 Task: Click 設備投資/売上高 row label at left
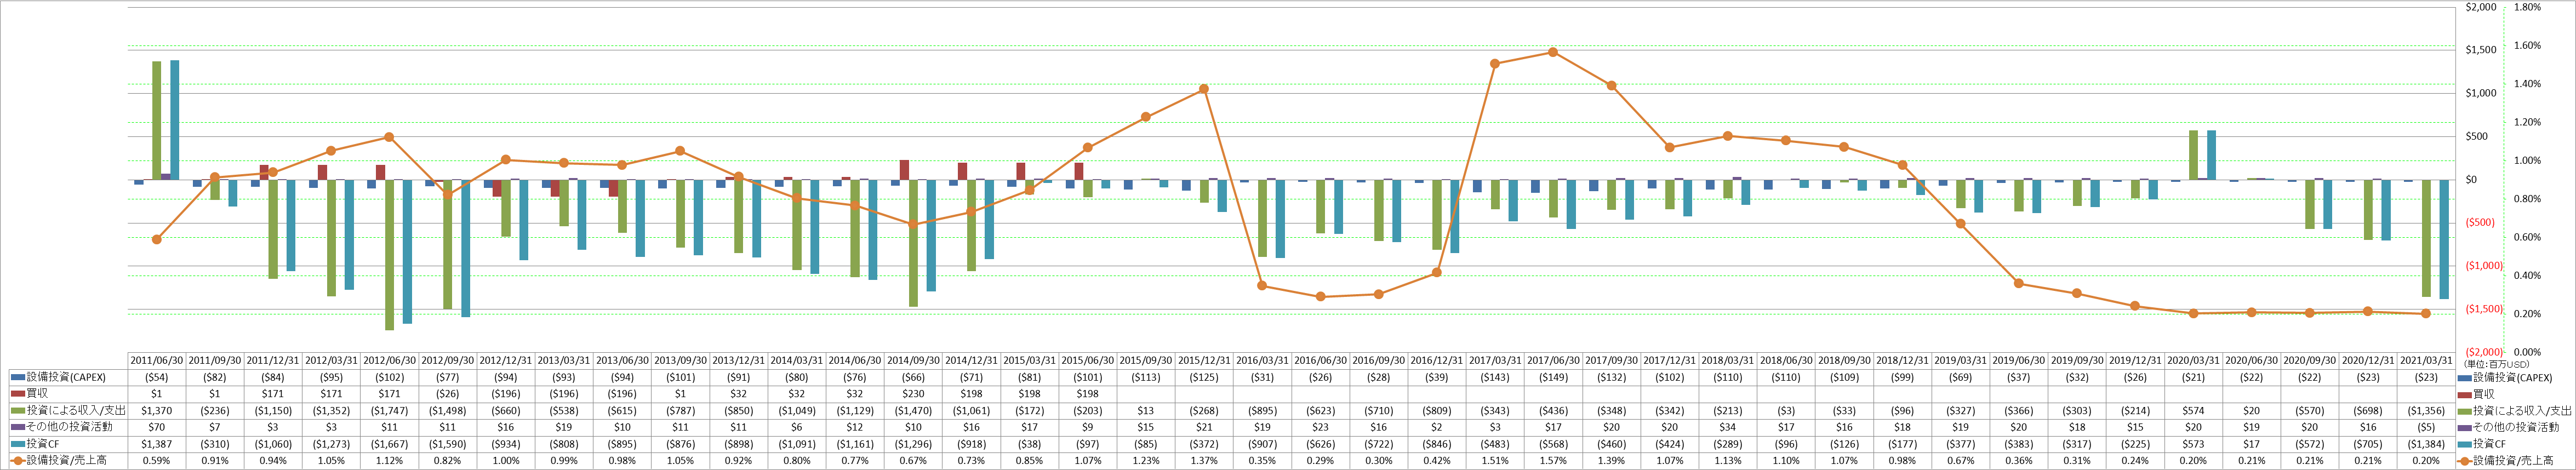66,461
